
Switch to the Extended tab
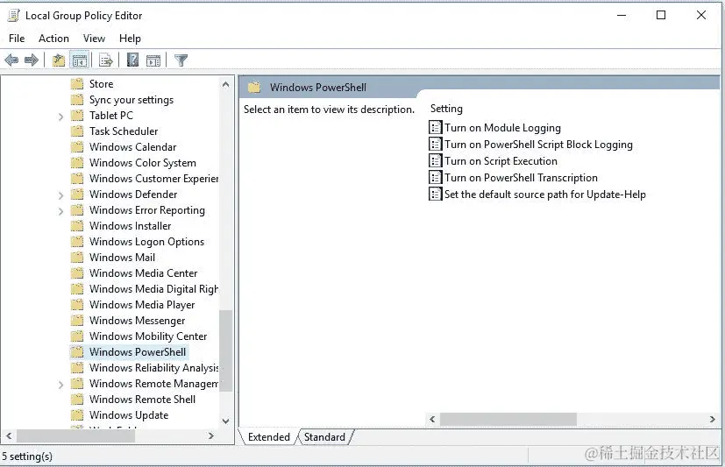[268, 437]
